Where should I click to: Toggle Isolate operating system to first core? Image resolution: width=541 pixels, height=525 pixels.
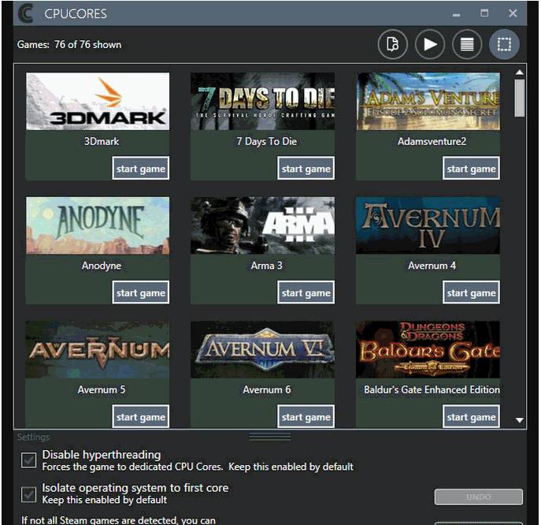tap(28, 494)
